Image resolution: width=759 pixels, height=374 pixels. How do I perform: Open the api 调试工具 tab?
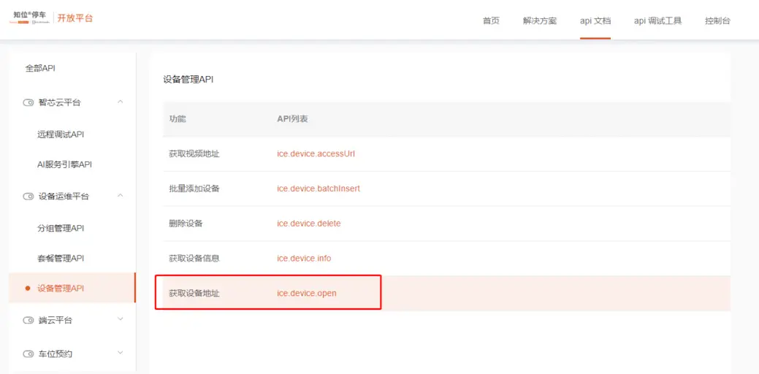[x=657, y=20]
